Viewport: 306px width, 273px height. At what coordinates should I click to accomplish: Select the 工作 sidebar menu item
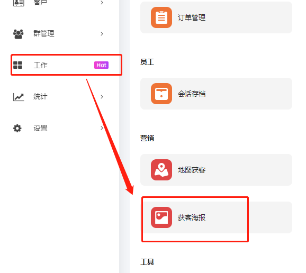pos(66,65)
